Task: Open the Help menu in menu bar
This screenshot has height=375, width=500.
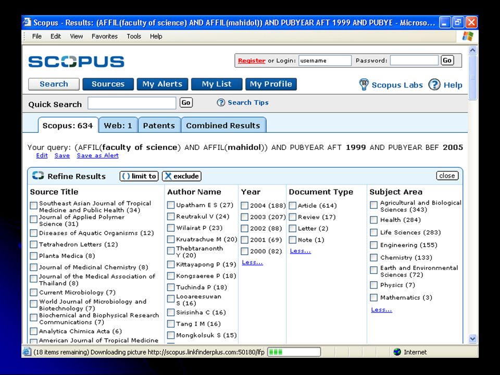Action: 156,36
